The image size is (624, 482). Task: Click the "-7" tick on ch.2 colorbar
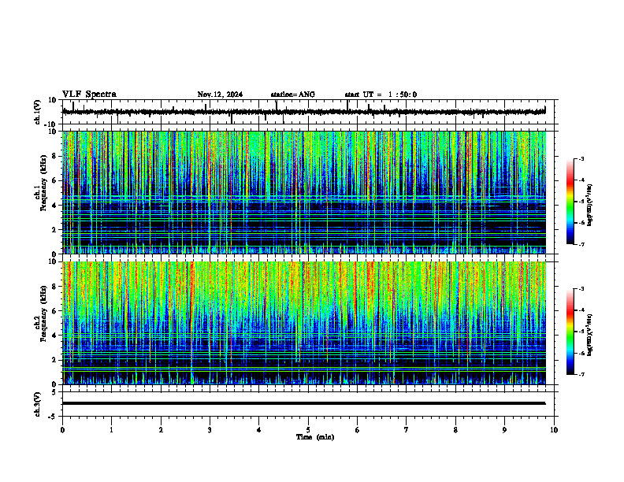(x=581, y=375)
